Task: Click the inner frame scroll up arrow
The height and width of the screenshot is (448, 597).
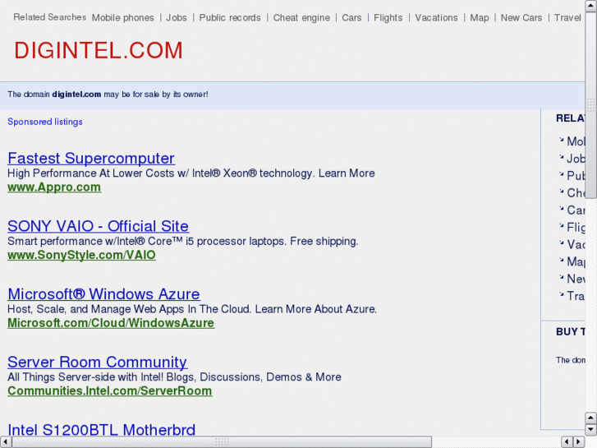Action: coord(591,418)
